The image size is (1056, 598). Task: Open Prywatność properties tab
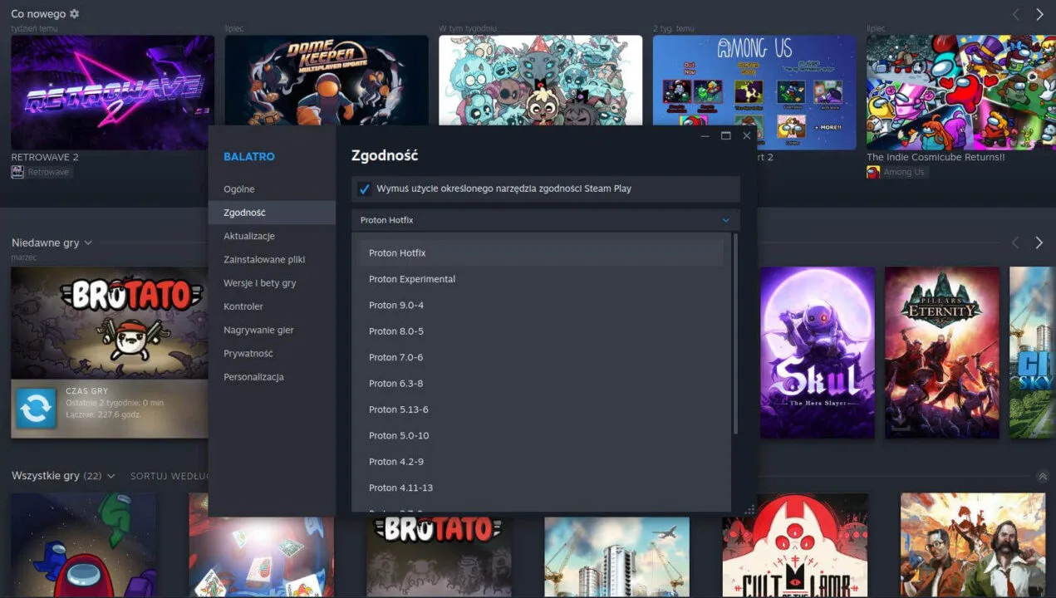[272, 353]
